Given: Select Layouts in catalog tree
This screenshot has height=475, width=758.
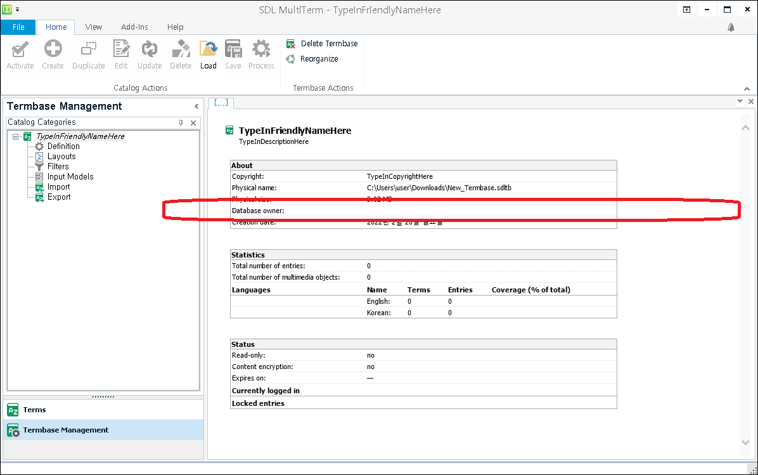Looking at the screenshot, I should tap(61, 156).
